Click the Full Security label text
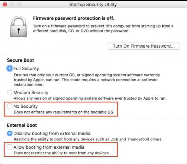187x164 pixels. point(26,68)
